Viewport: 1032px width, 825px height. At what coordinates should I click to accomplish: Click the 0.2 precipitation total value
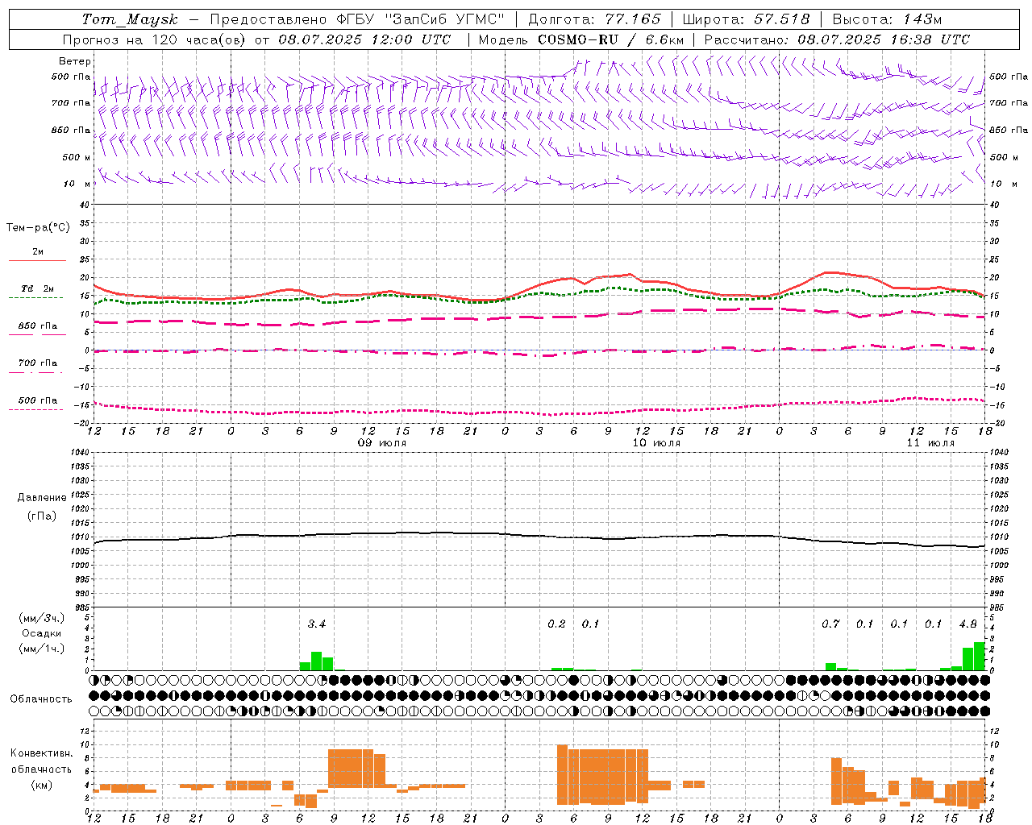(556, 624)
